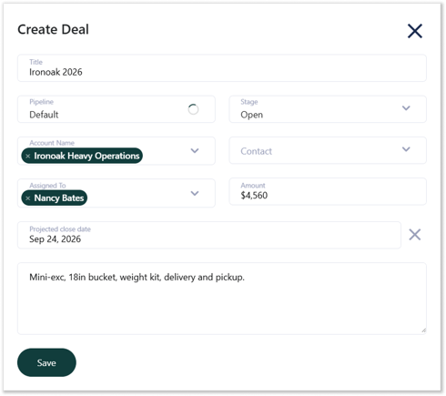This screenshot has width=446, height=396.
Task: Remove the Ironoak Heavy Operations chip
Action: pyautogui.click(x=28, y=156)
